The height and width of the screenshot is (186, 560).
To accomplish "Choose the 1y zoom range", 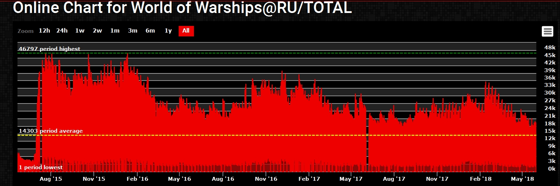I will click(168, 30).
